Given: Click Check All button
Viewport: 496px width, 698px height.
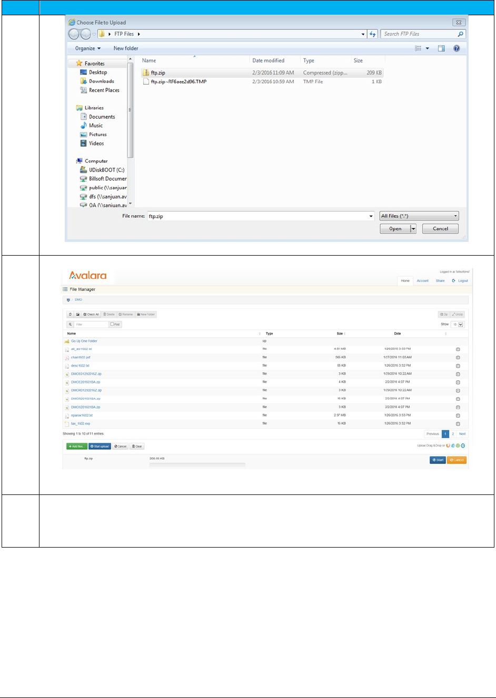Looking at the screenshot, I should pos(91,315).
